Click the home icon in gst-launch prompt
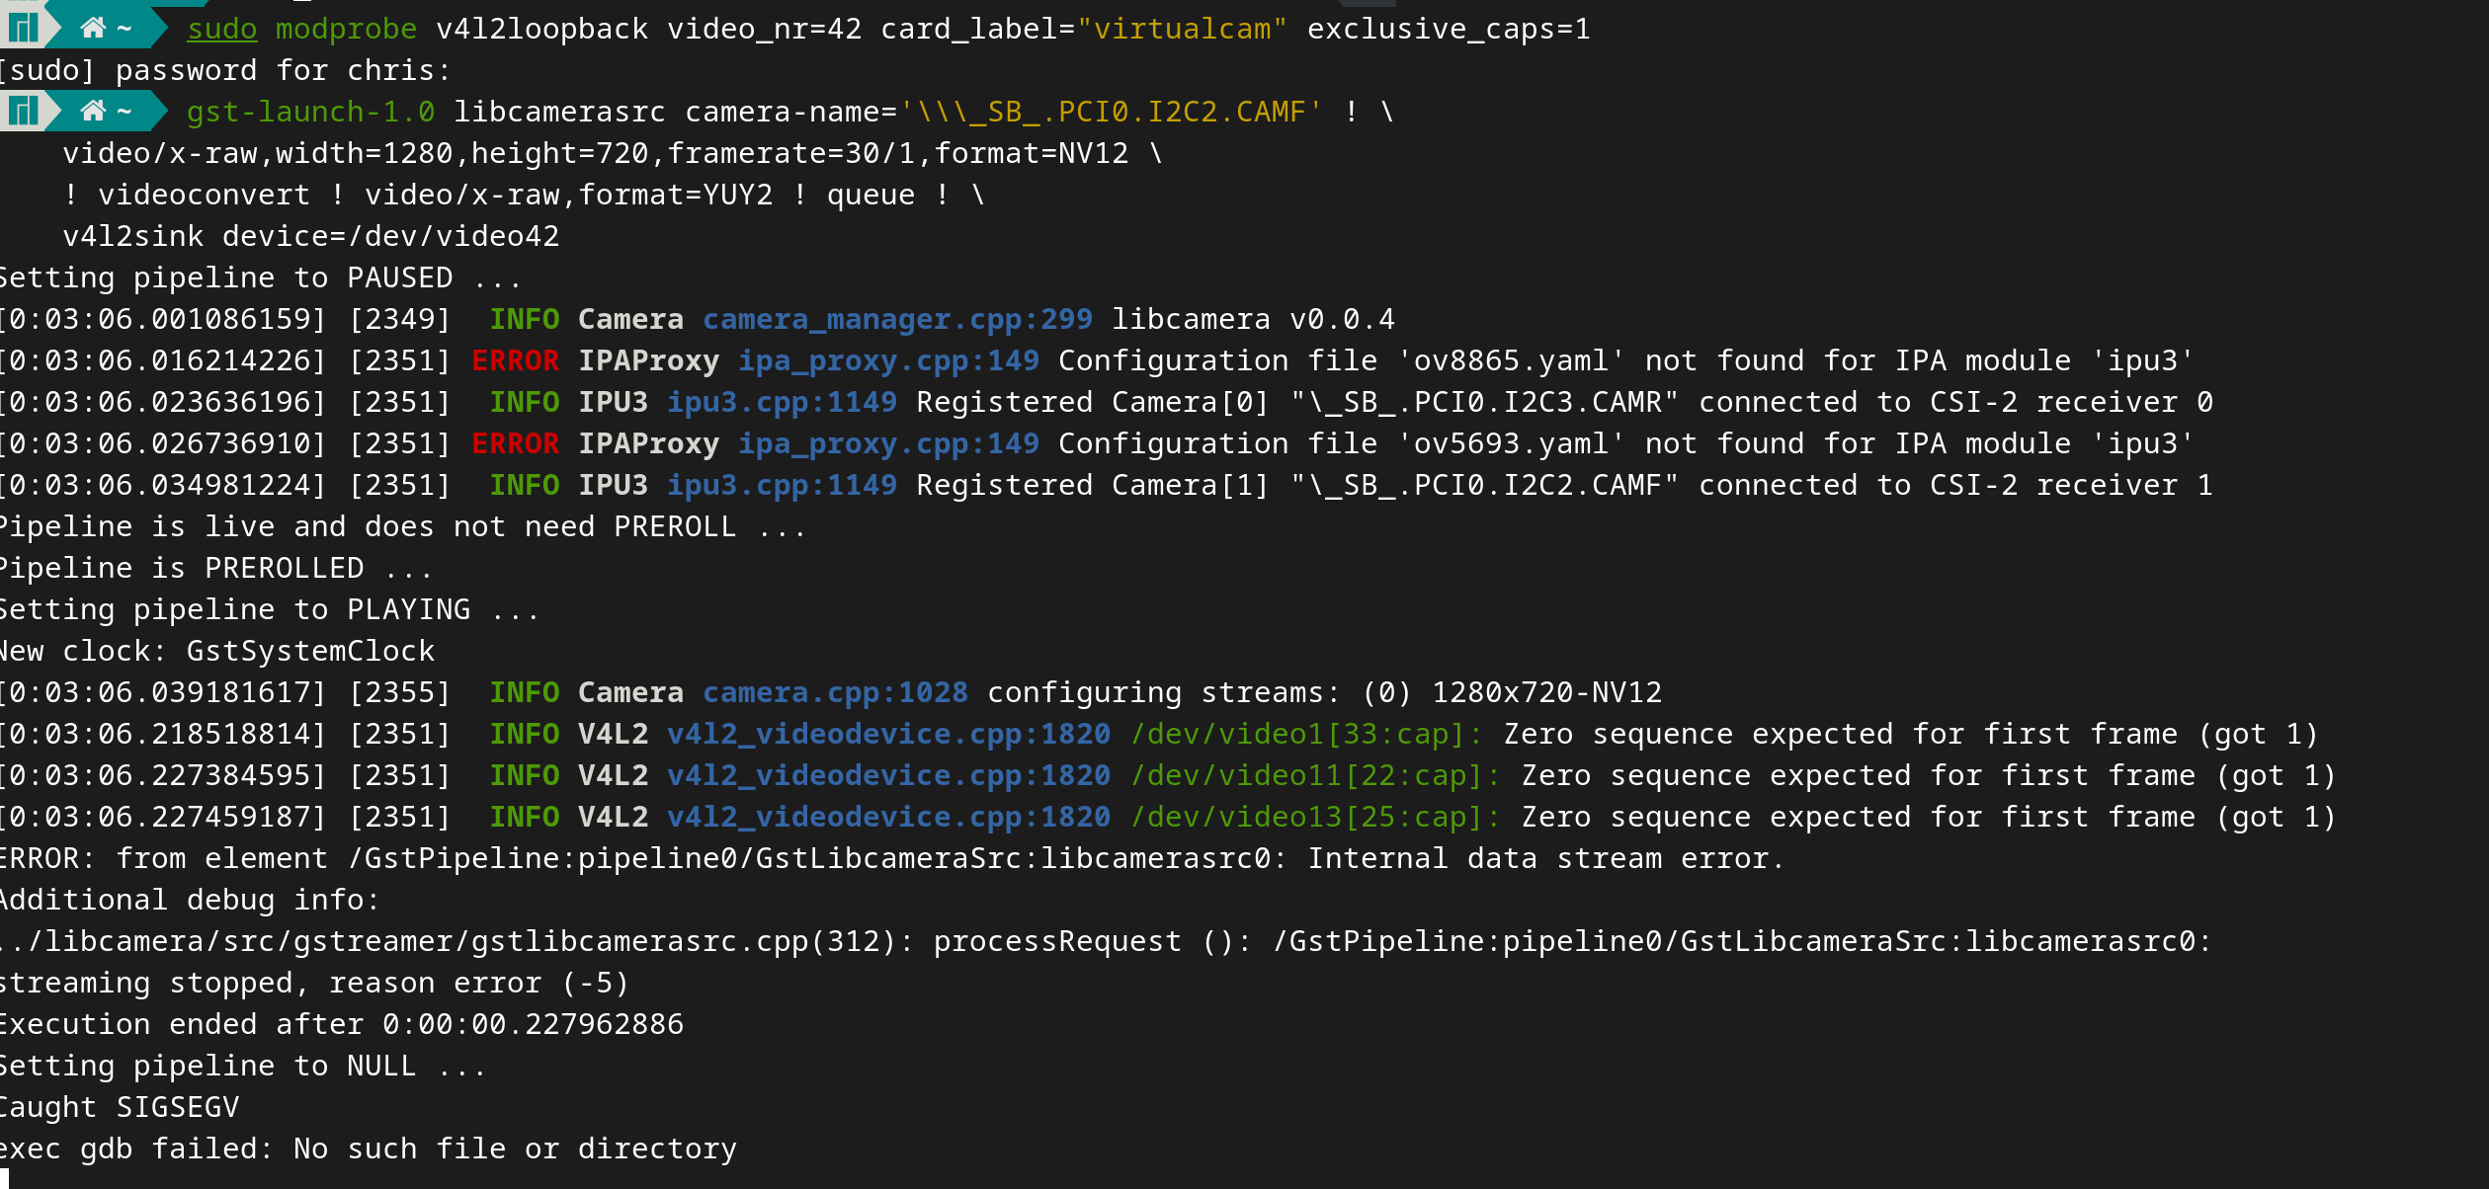 pos(93,111)
